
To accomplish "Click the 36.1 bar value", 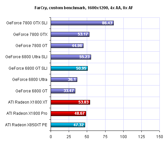I will click(72, 80).
